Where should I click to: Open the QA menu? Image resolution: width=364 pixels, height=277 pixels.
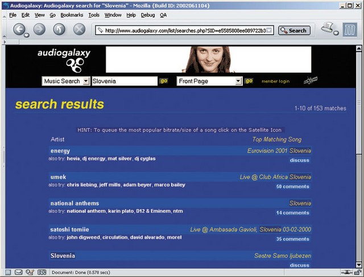[x=163, y=15]
